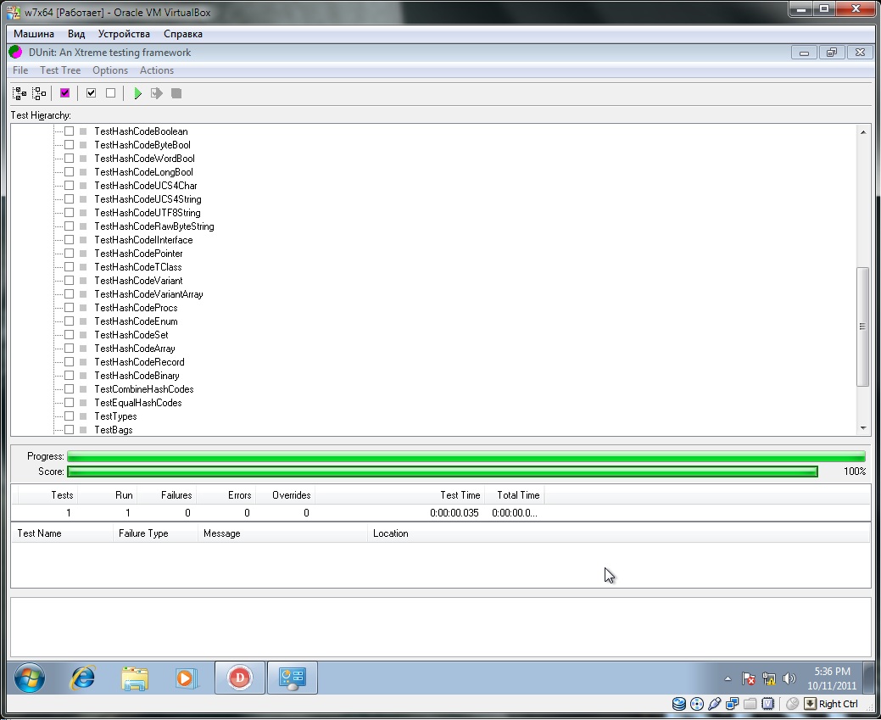
Task: Launch Internet Explorer from taskbar
Action: click(82, 678)
